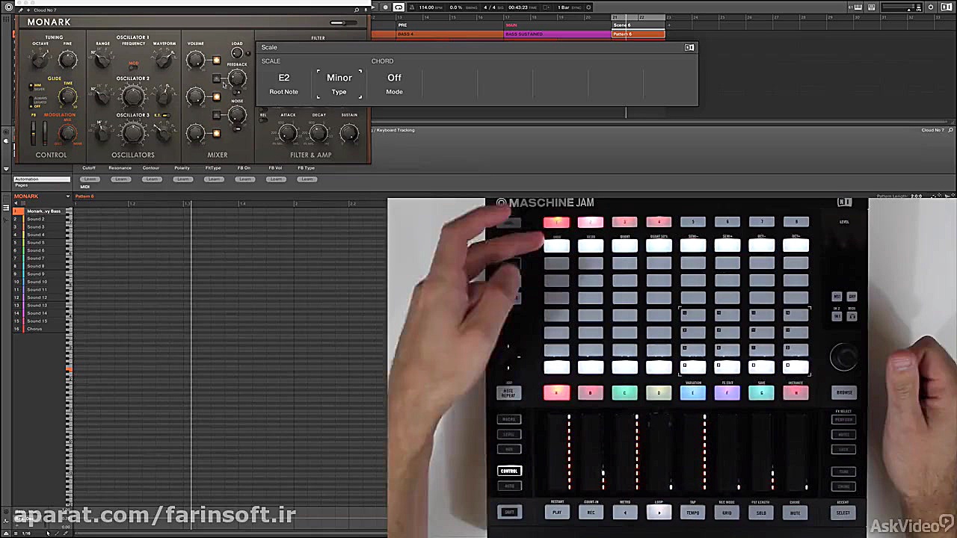Toggle the loop button in the transport bar
957x538 pixels.
pyautogui.click(x=399, y=7)
